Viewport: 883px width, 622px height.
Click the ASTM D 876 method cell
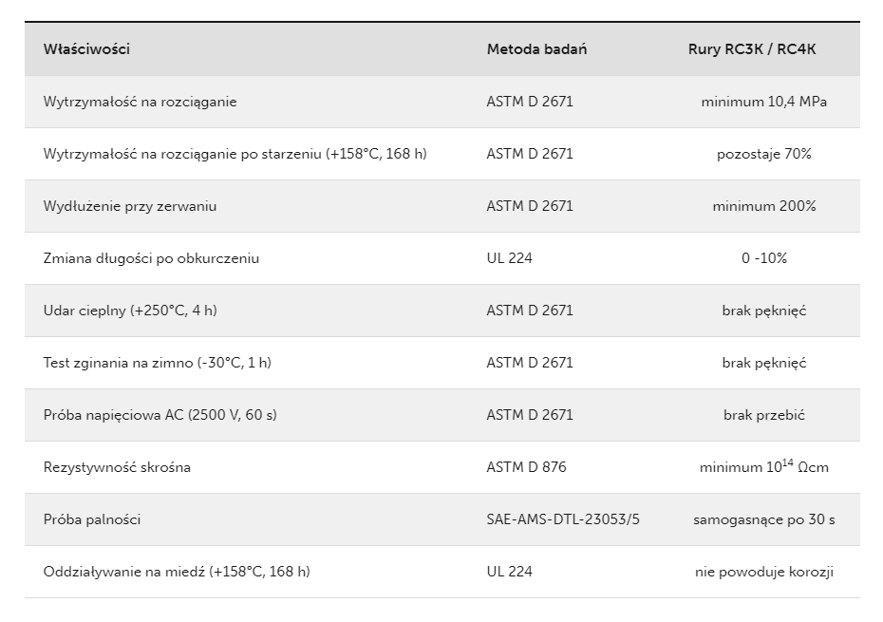click(527, 467)
